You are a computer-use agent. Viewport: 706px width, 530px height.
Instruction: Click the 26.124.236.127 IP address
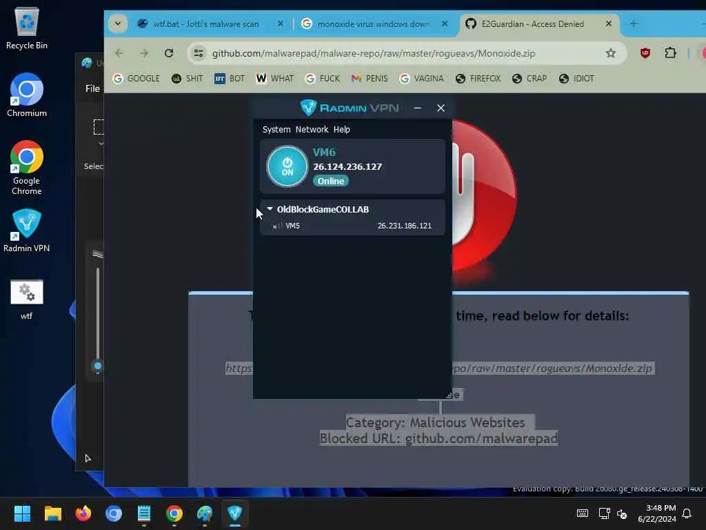pyautogui.click(x=347, y=167)
